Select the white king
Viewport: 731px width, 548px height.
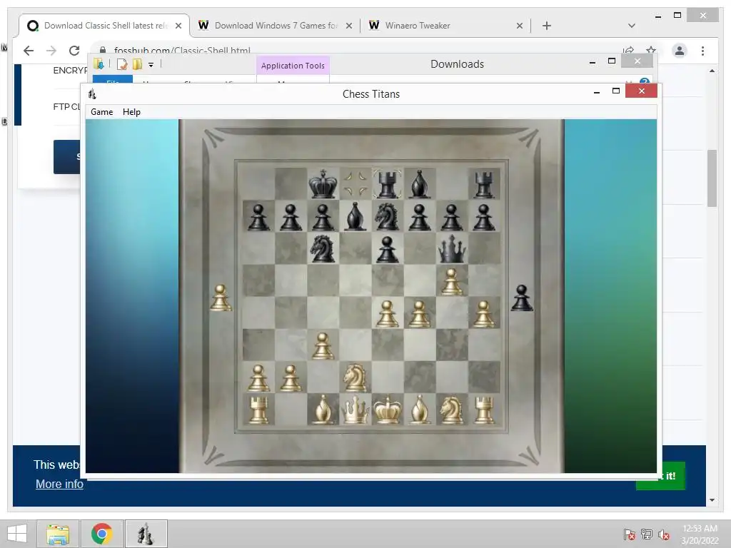tap(388, 410)
